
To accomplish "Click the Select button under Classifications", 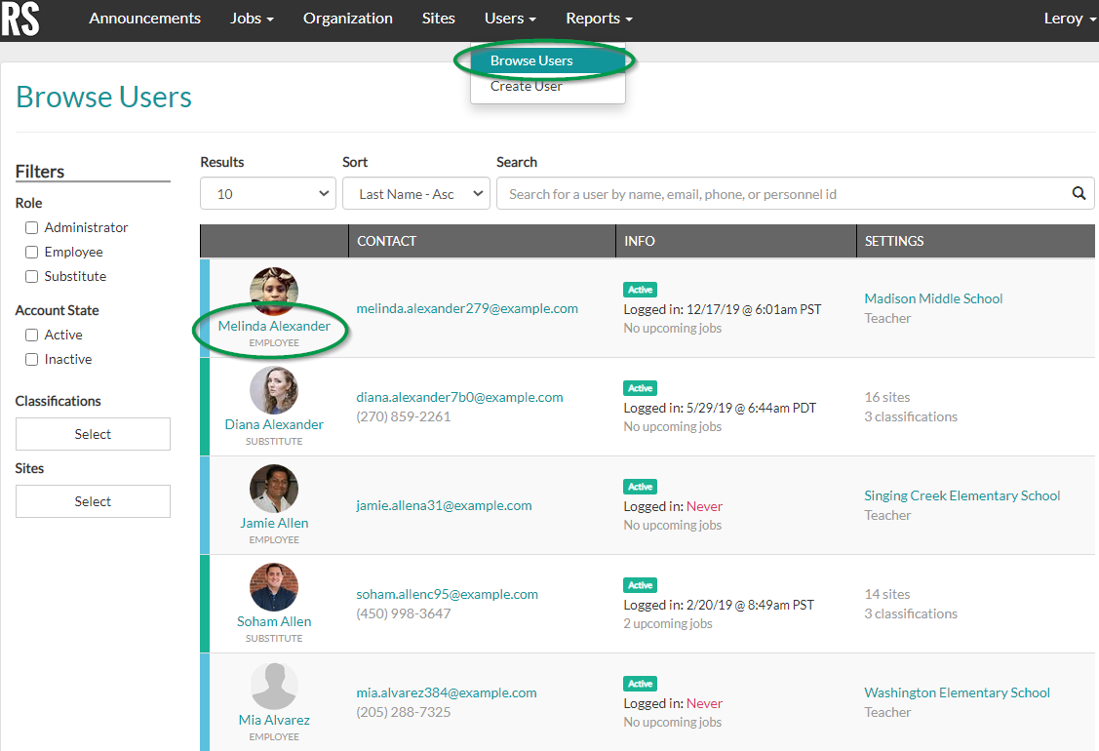I will pos(93,433).
